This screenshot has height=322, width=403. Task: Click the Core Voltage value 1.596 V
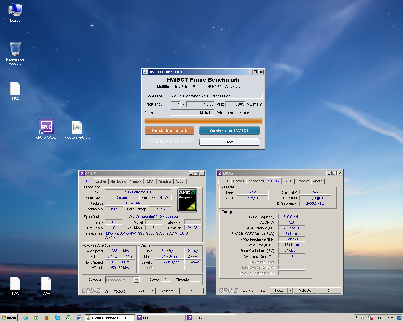click(x=160, y=209)
